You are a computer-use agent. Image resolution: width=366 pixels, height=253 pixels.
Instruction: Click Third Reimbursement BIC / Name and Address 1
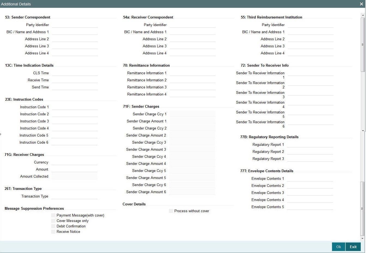(x=311, y=32)
